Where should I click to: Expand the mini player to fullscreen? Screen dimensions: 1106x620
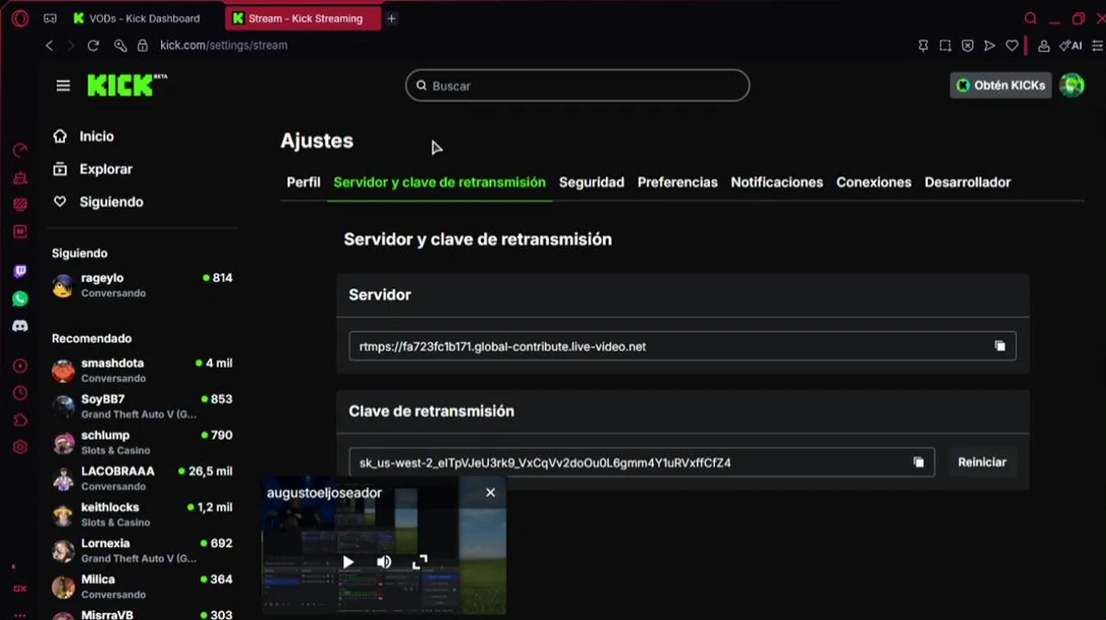tap(420, 562)
